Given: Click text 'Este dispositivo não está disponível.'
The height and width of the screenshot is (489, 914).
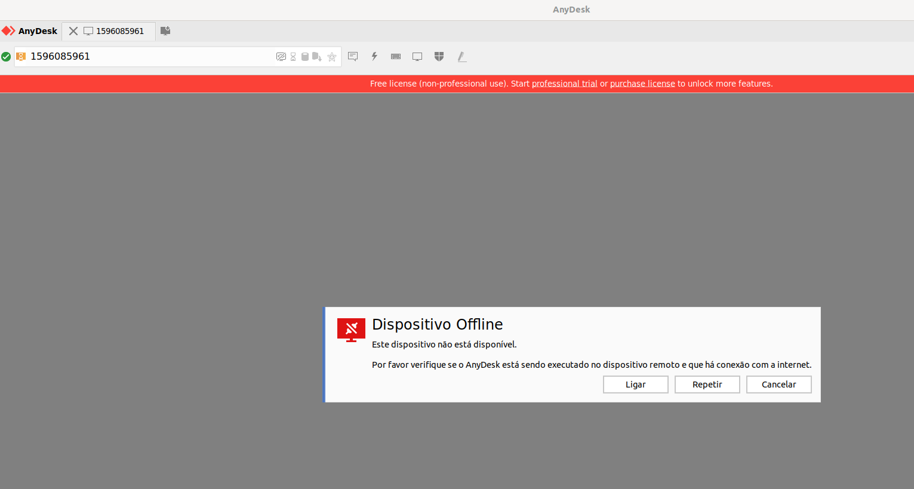Looking at the screenshot, I should pos(444,345).
